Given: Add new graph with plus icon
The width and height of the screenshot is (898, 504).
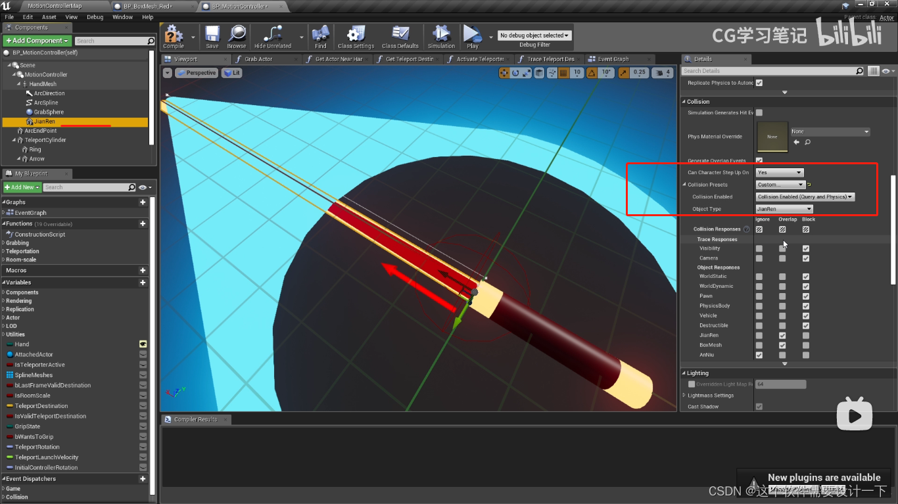Looking at the screenshot, I should click(x=143, y=202).
